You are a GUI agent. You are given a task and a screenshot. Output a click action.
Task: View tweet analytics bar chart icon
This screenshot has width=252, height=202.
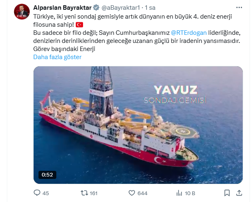click(x=179, y=193)
